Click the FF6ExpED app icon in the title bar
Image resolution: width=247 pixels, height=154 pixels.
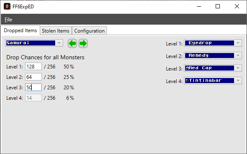click(7, 6)
